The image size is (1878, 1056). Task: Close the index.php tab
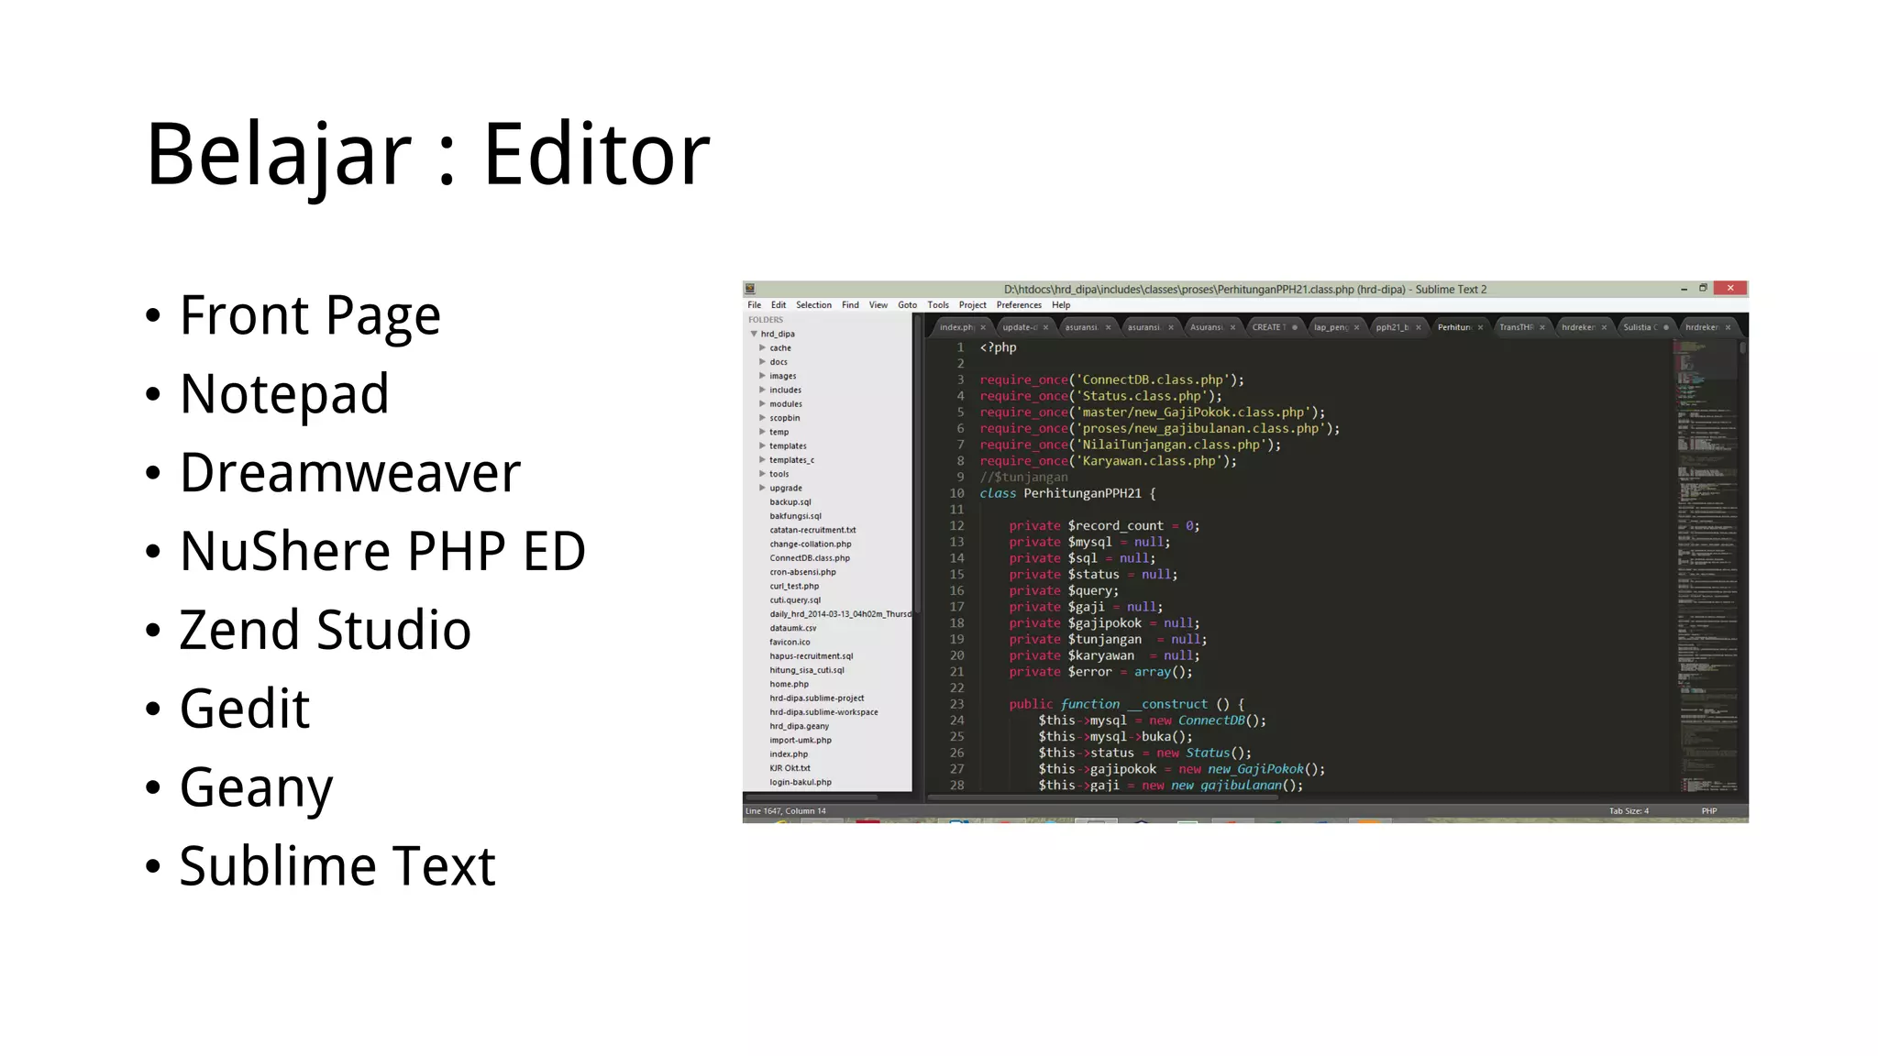pos(983,327)
